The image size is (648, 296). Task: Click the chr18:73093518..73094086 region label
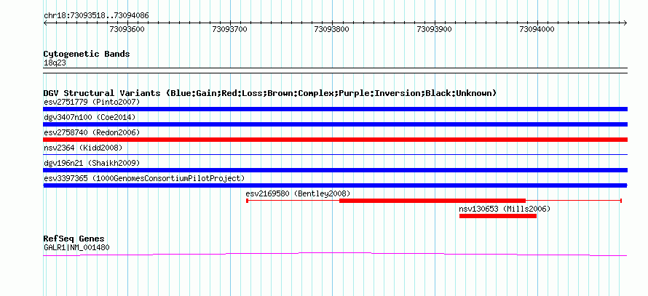[x=96, y=16]
